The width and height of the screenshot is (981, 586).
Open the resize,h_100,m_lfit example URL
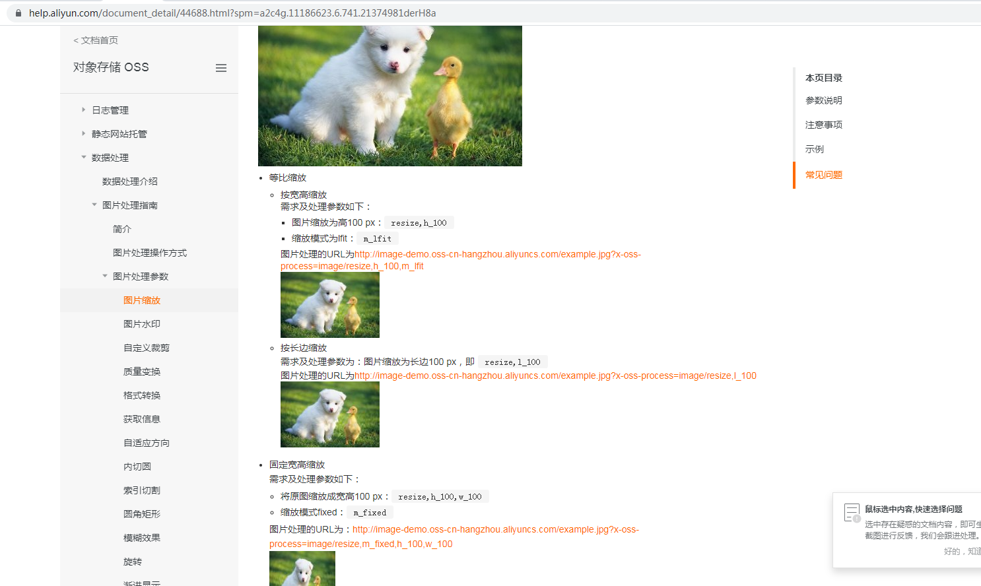point(461,260)
